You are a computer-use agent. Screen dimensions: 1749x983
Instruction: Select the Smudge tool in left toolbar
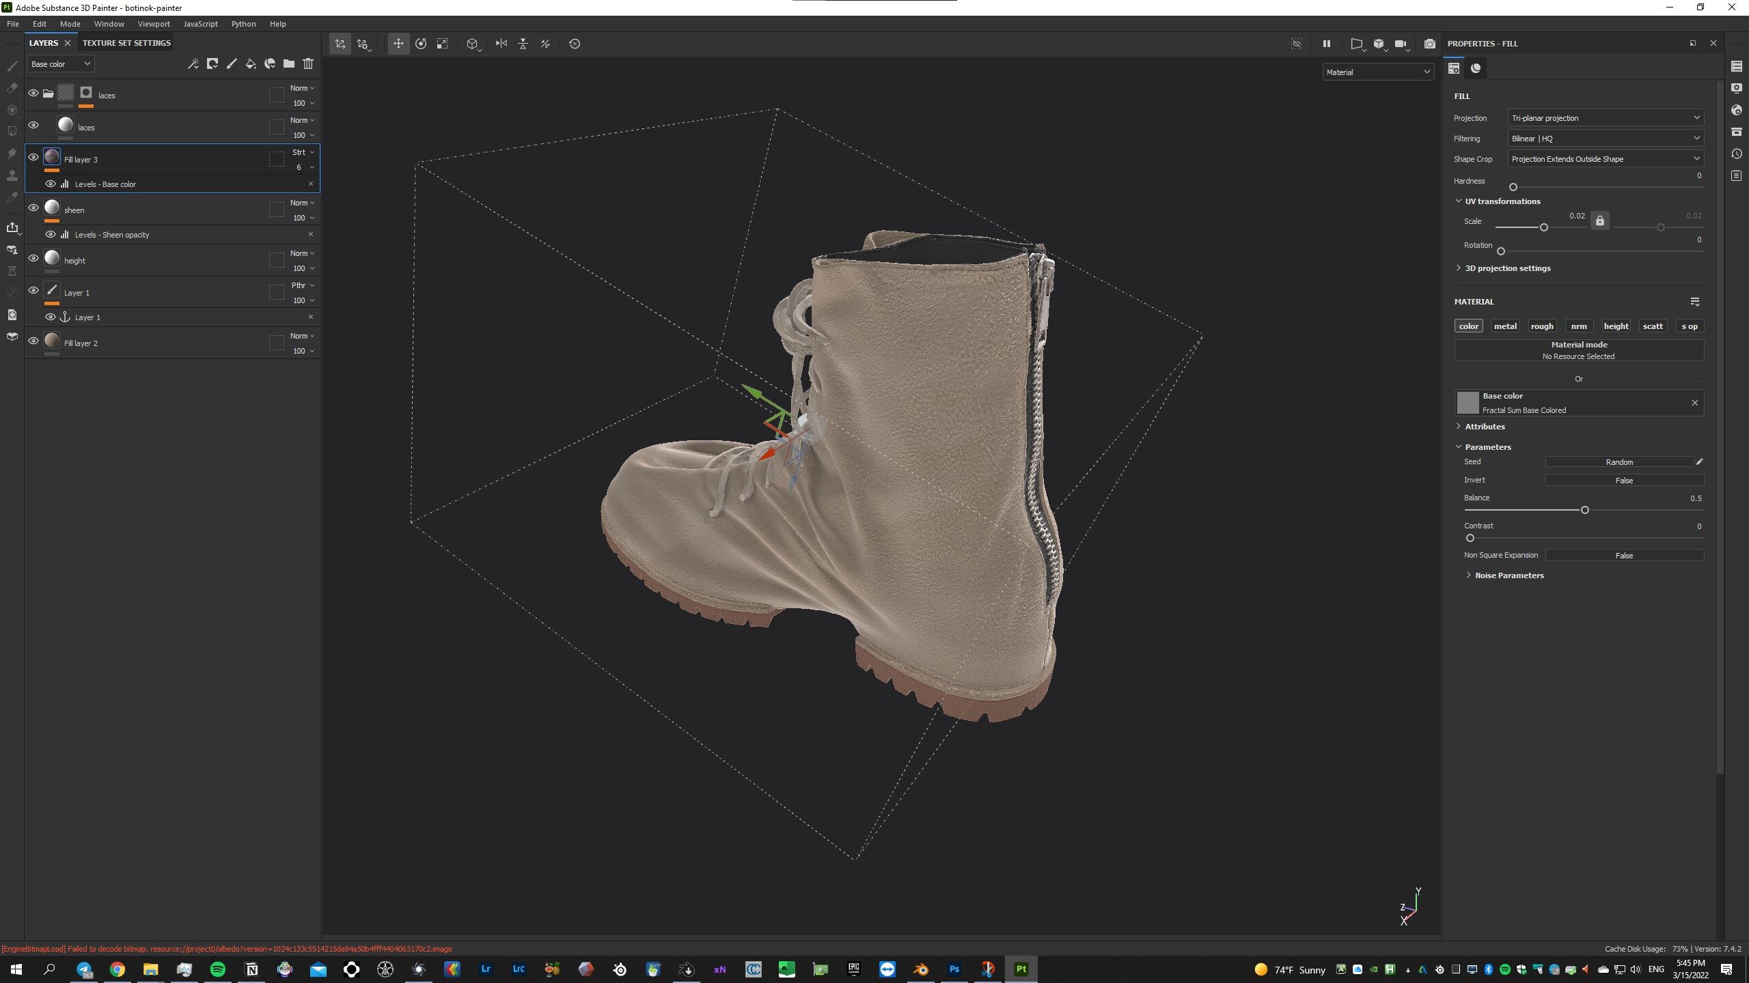[12, 154]
